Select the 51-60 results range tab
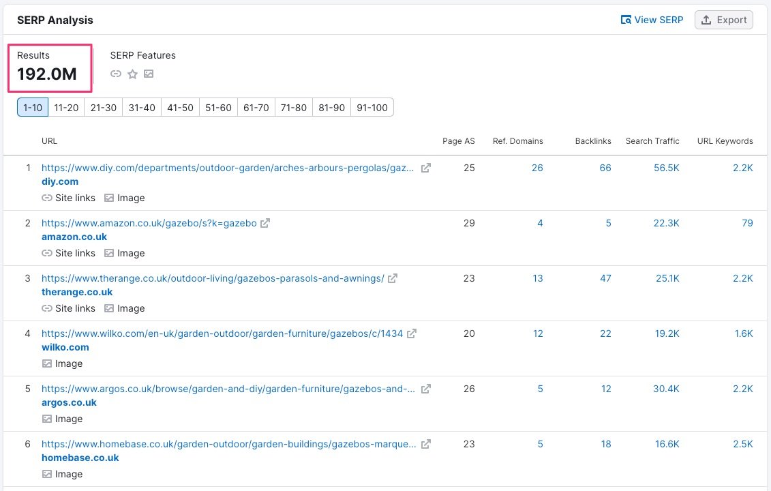771x491 pixels. click(218, 107)
